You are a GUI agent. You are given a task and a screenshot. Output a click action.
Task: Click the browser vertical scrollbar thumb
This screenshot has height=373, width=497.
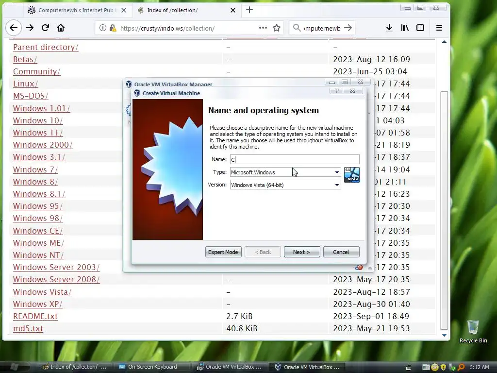pos(445,211)
